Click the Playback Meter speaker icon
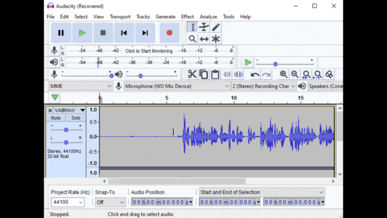The image size is (387, 218). tap(54, 62)
